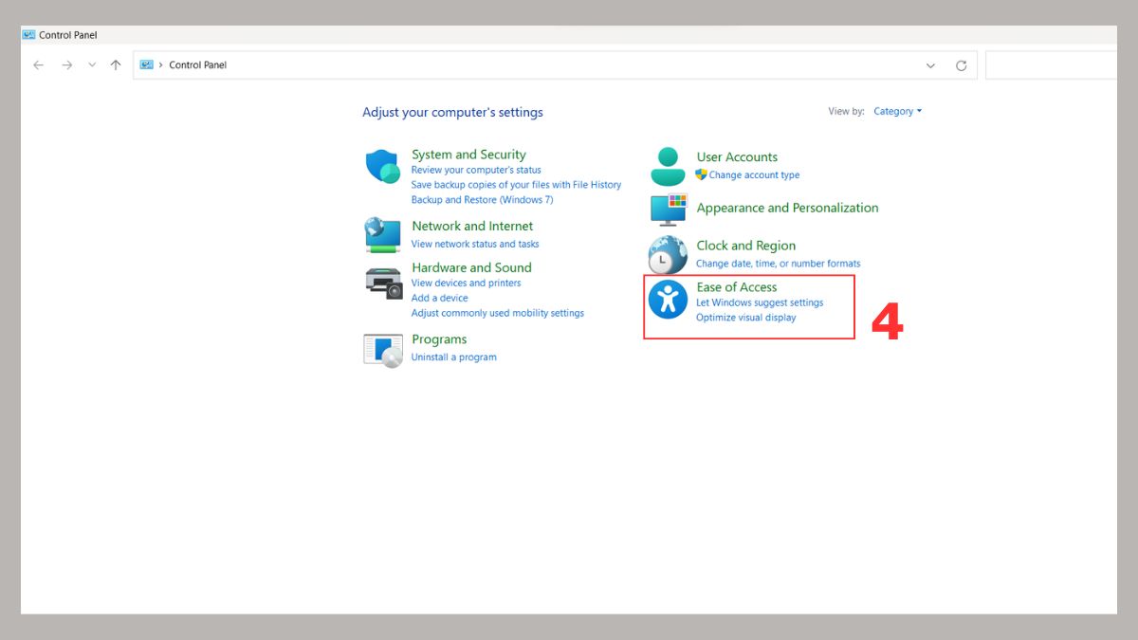
Task: Open Backup and Restore (Windows 7)
Action: click(x=482, y=200)
